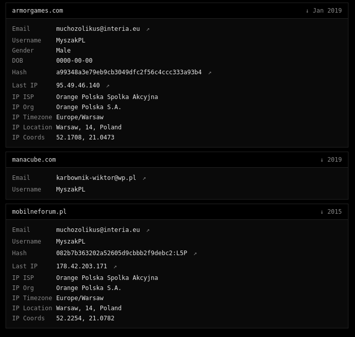355x337 pixels.
Task: Click IP address 95.49.46.140 text
Action: click(78, 85)
